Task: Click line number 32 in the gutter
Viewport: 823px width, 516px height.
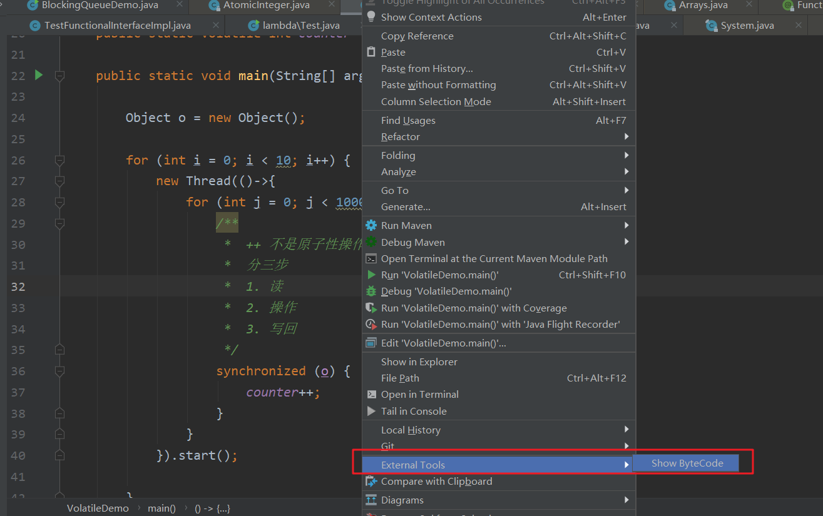Action: pyautogui.click(x=18, y=286)
